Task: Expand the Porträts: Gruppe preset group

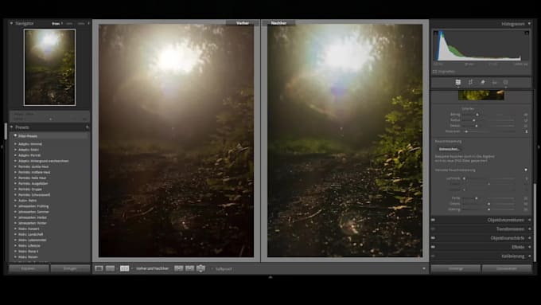Action: coord(15,190)
